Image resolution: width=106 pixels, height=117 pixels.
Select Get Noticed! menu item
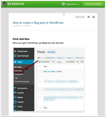[23, 56]
